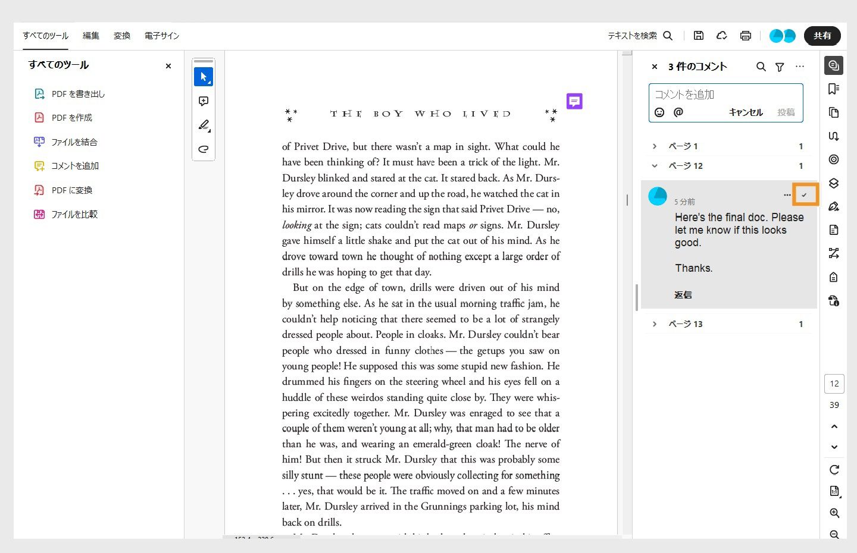Click キャンセル in the comment box
857x553 pixels.
[746, 112]
